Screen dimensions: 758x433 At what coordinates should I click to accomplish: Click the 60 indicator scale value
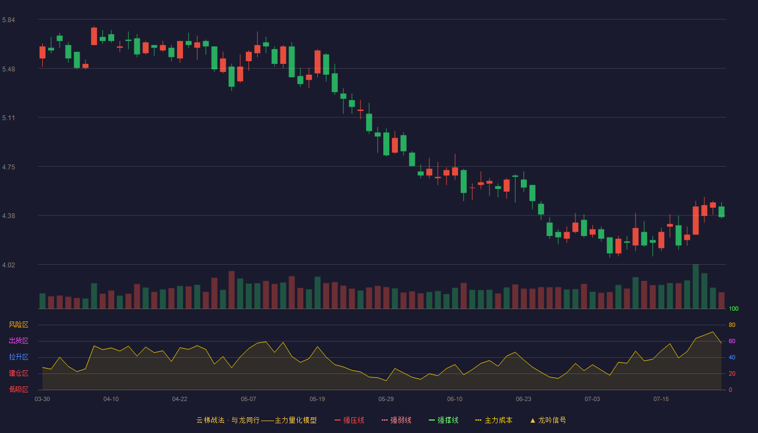tap(732, 341)
